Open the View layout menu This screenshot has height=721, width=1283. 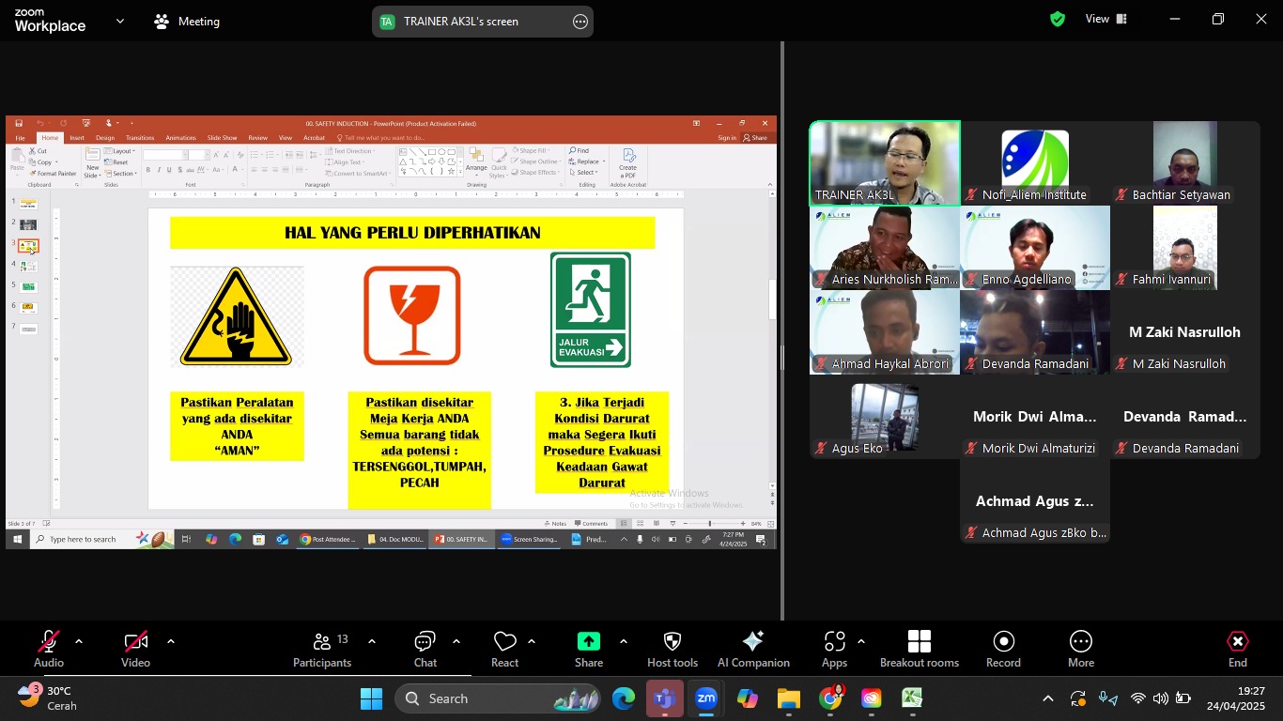click(1106, 19)
